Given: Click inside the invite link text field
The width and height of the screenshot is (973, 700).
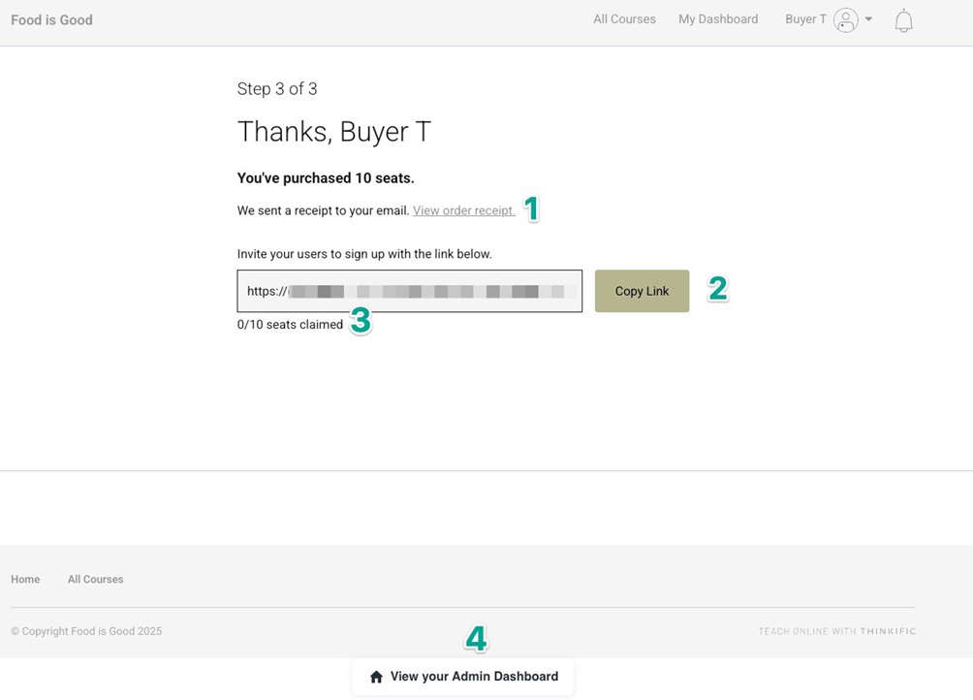Looking at the screenshot, I should [x=409, y=291].
